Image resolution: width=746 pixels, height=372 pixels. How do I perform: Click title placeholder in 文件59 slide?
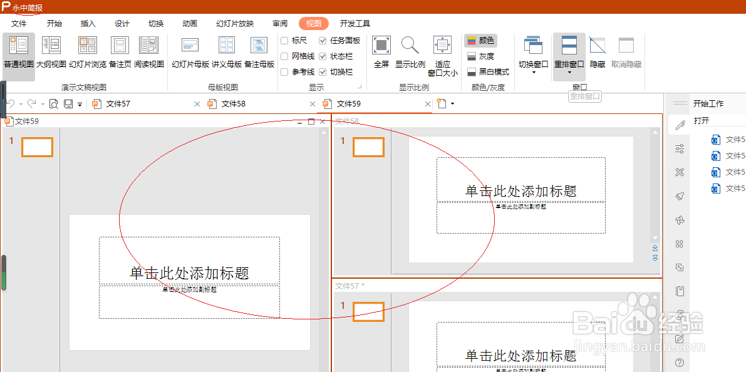pos(189,261)
